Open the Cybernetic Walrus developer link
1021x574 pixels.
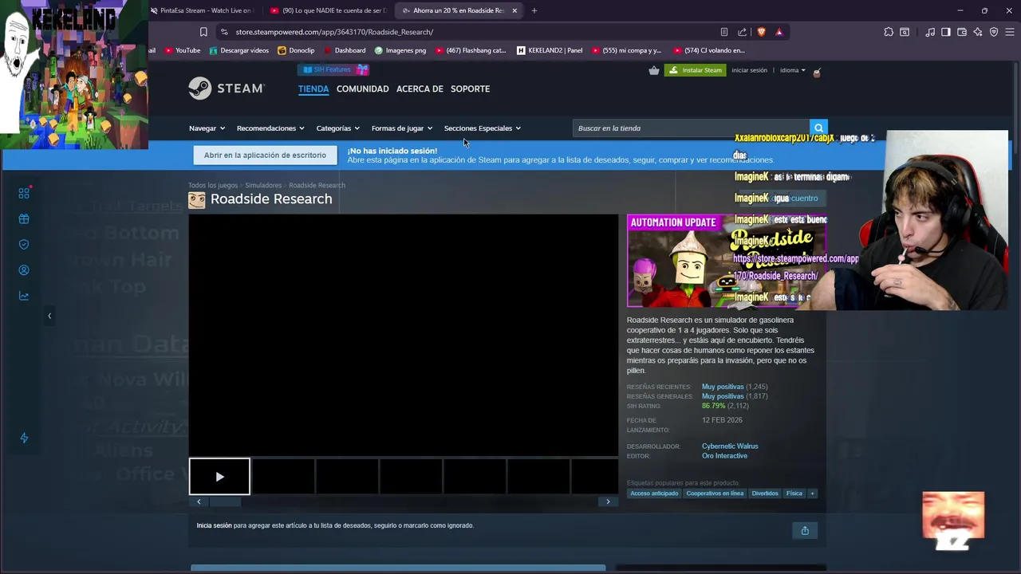[x=730, y=446]
